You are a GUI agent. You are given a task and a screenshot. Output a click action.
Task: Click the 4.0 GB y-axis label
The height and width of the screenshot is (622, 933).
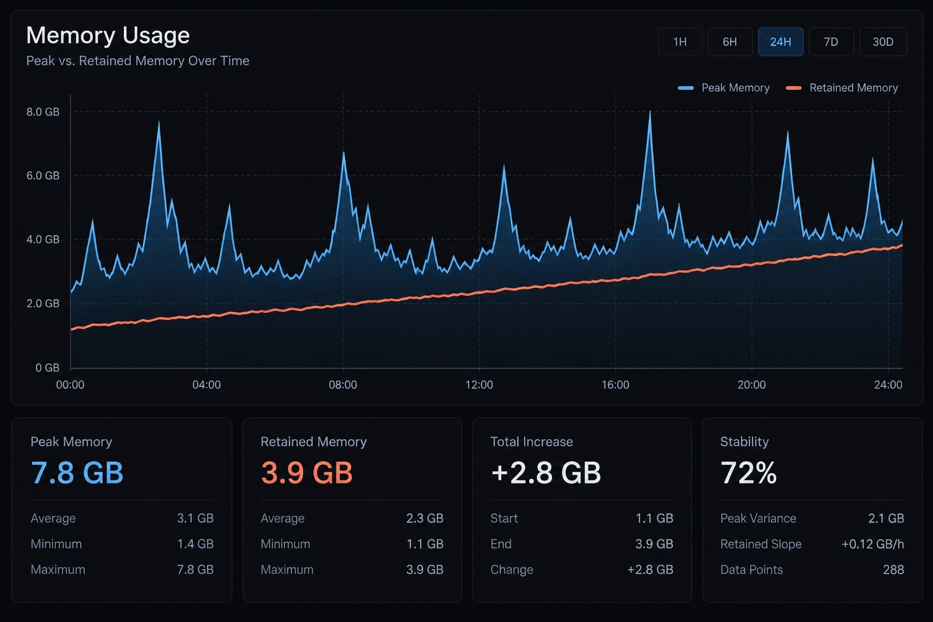pyautogui.click(x=43, y=239)
